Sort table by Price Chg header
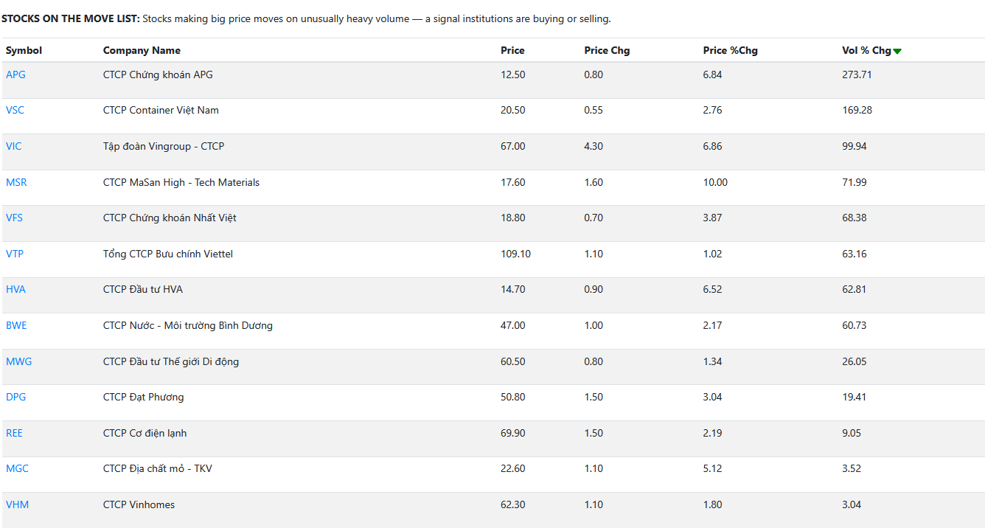The height and width of the screenshot is (531, 985). coord(607,50)
